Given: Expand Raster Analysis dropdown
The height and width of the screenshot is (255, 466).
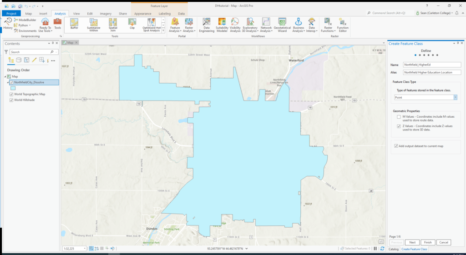Looking at the screenshot, I should [189, 25].
